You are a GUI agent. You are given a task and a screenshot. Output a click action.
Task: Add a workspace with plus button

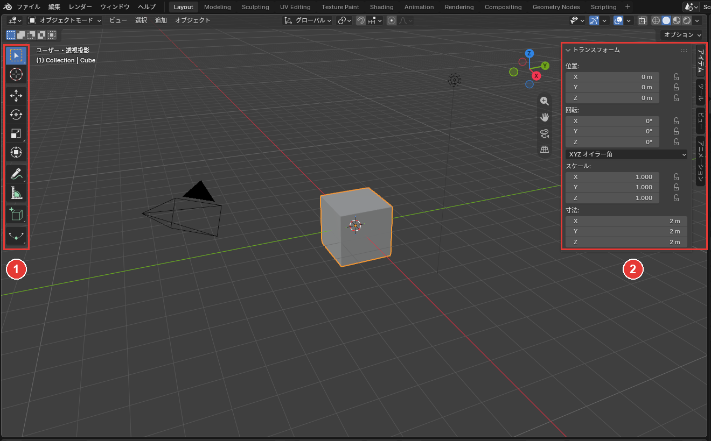[628, 7]
